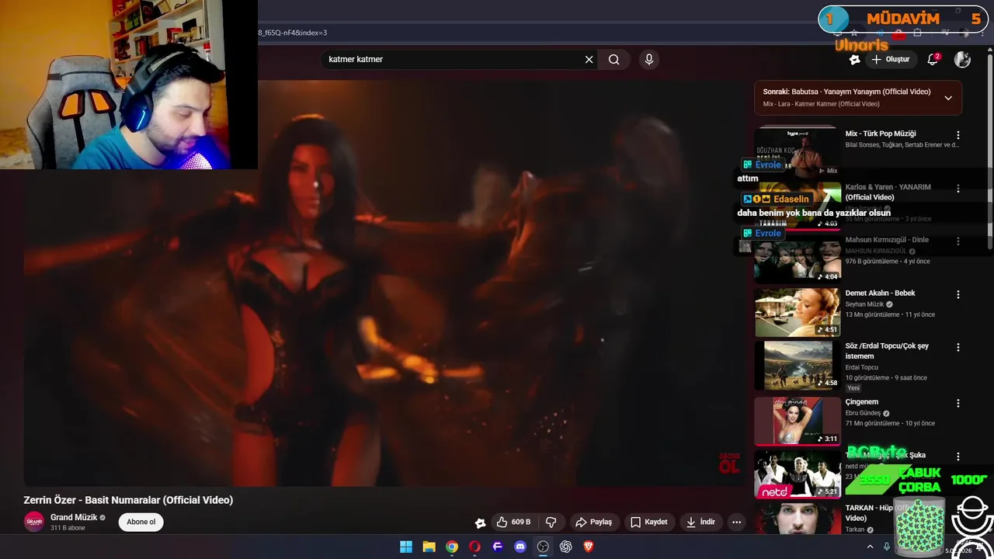The height and width of the screenshot is (559, 994).
Task: Open Brave browser from the taskbar
Action: (589, 547)
